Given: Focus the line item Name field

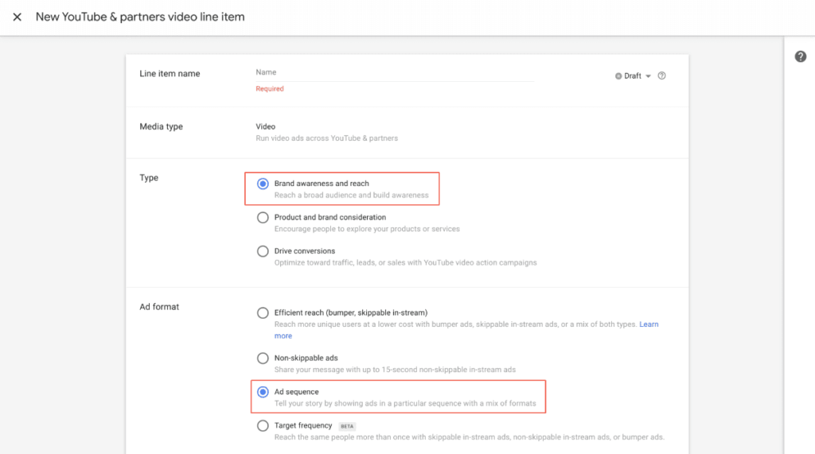Looking at the screenshot, I should pos(394,72).
